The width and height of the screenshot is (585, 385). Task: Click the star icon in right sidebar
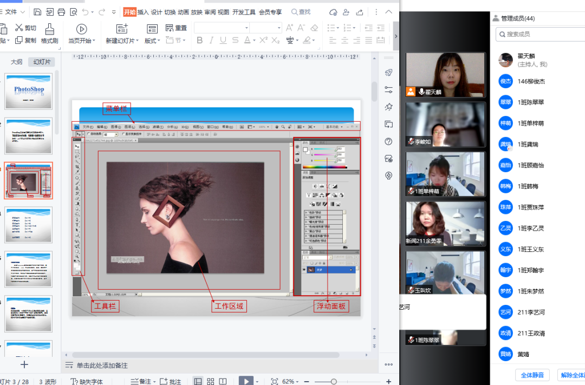(388, 107)
